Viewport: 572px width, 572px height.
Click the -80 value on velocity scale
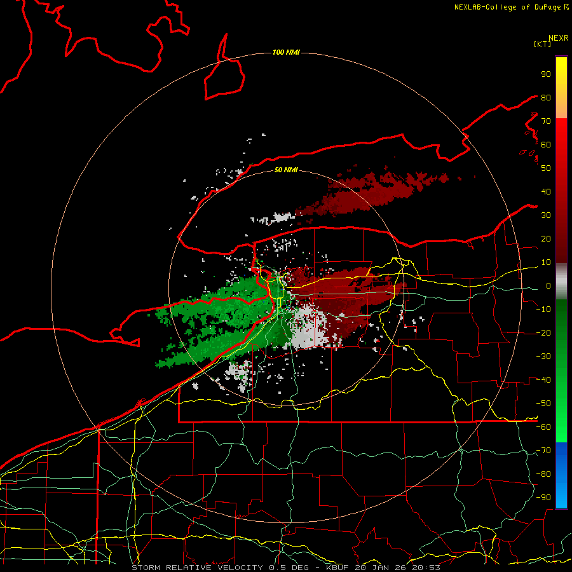click(543, 474)
